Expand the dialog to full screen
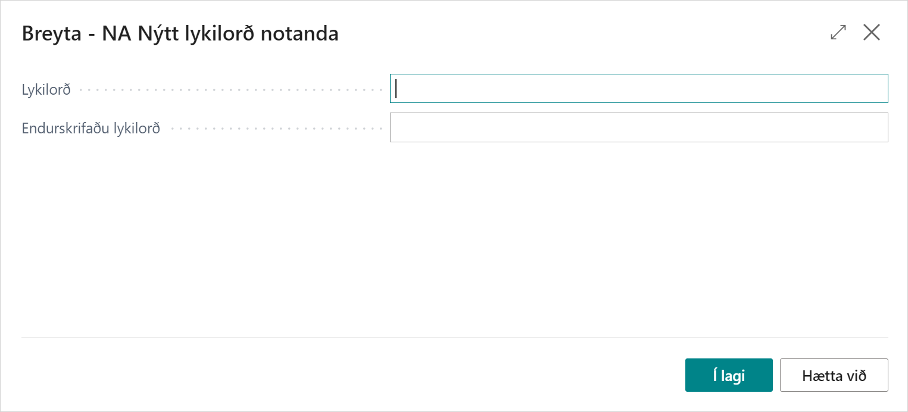Screen dimensions: 908x412 tap(838, 33)
